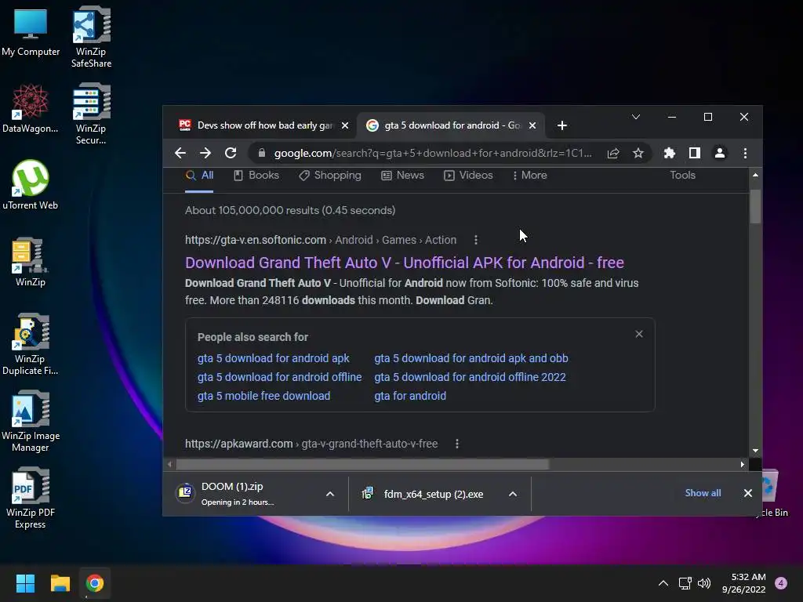Switch to 'Devs show off how bad early' tab

click(x=256, y=125)
